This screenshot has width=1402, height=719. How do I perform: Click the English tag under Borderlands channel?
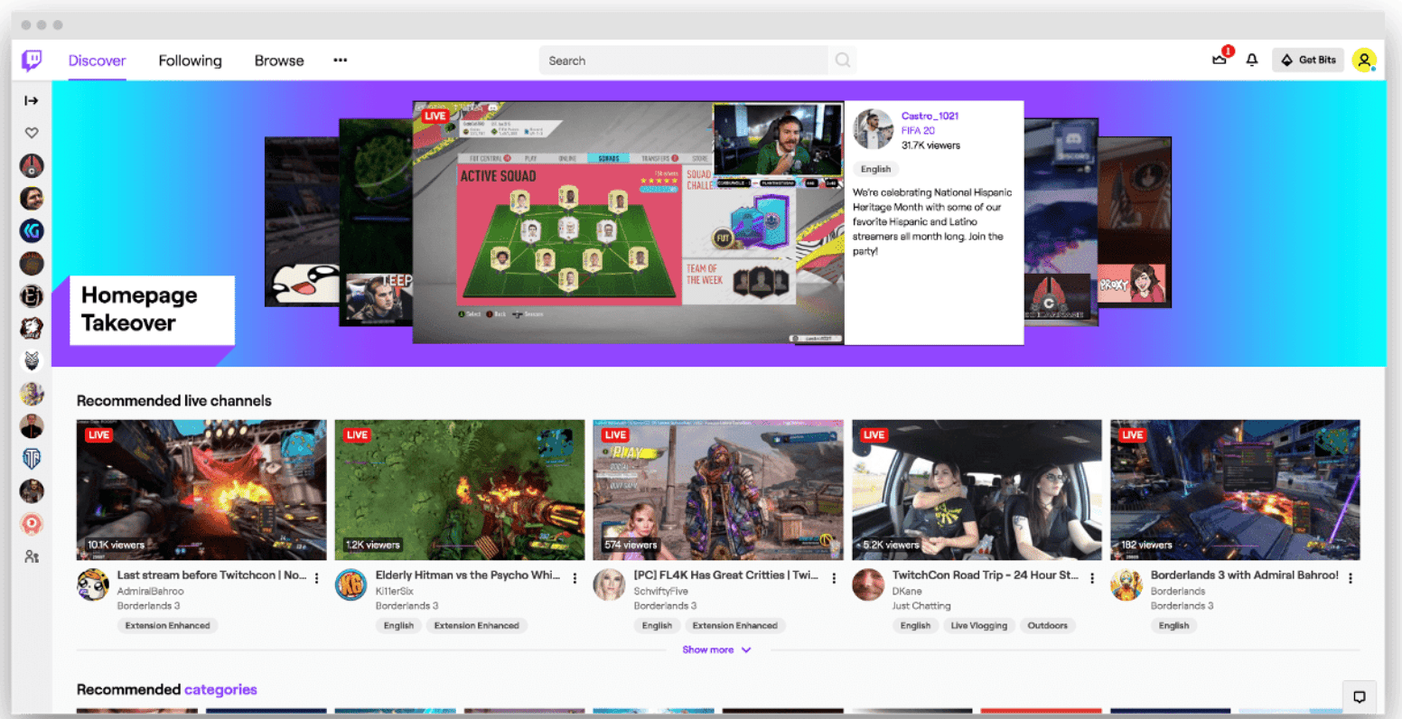point(1173,625)
